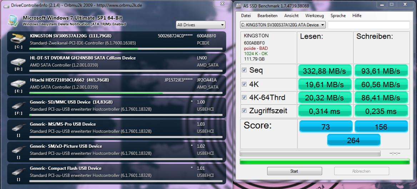
Task: Click the Start benchmark button
Action: (295, 171)
